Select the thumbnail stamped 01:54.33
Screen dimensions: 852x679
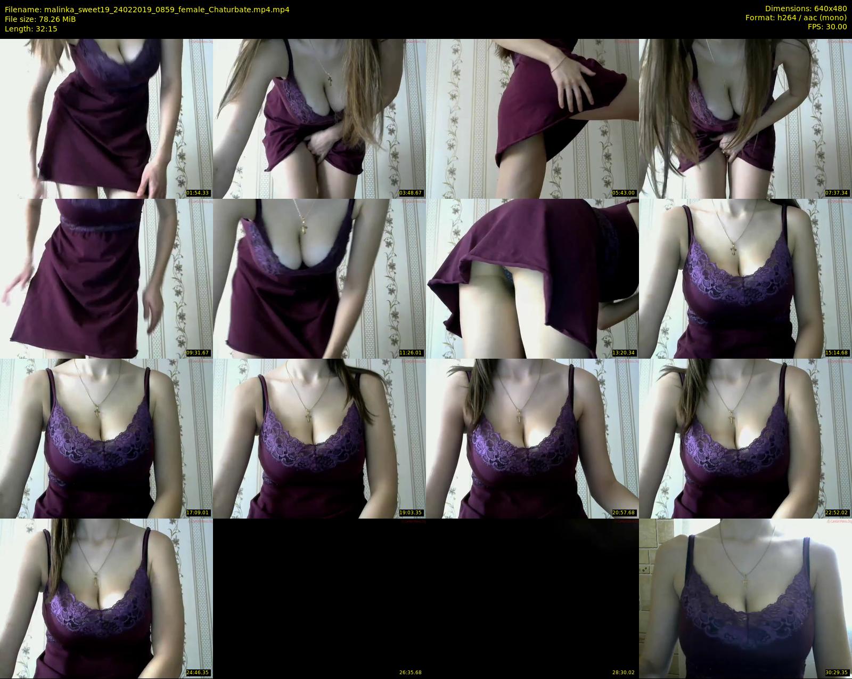(x=106, y=118)
